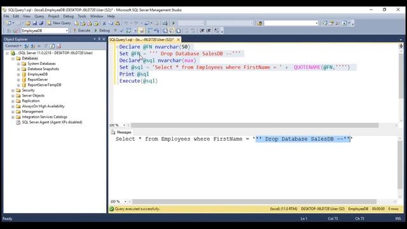Open the Connect dropdown in Object Explorer
407x229 pixels.
[13, 46]
